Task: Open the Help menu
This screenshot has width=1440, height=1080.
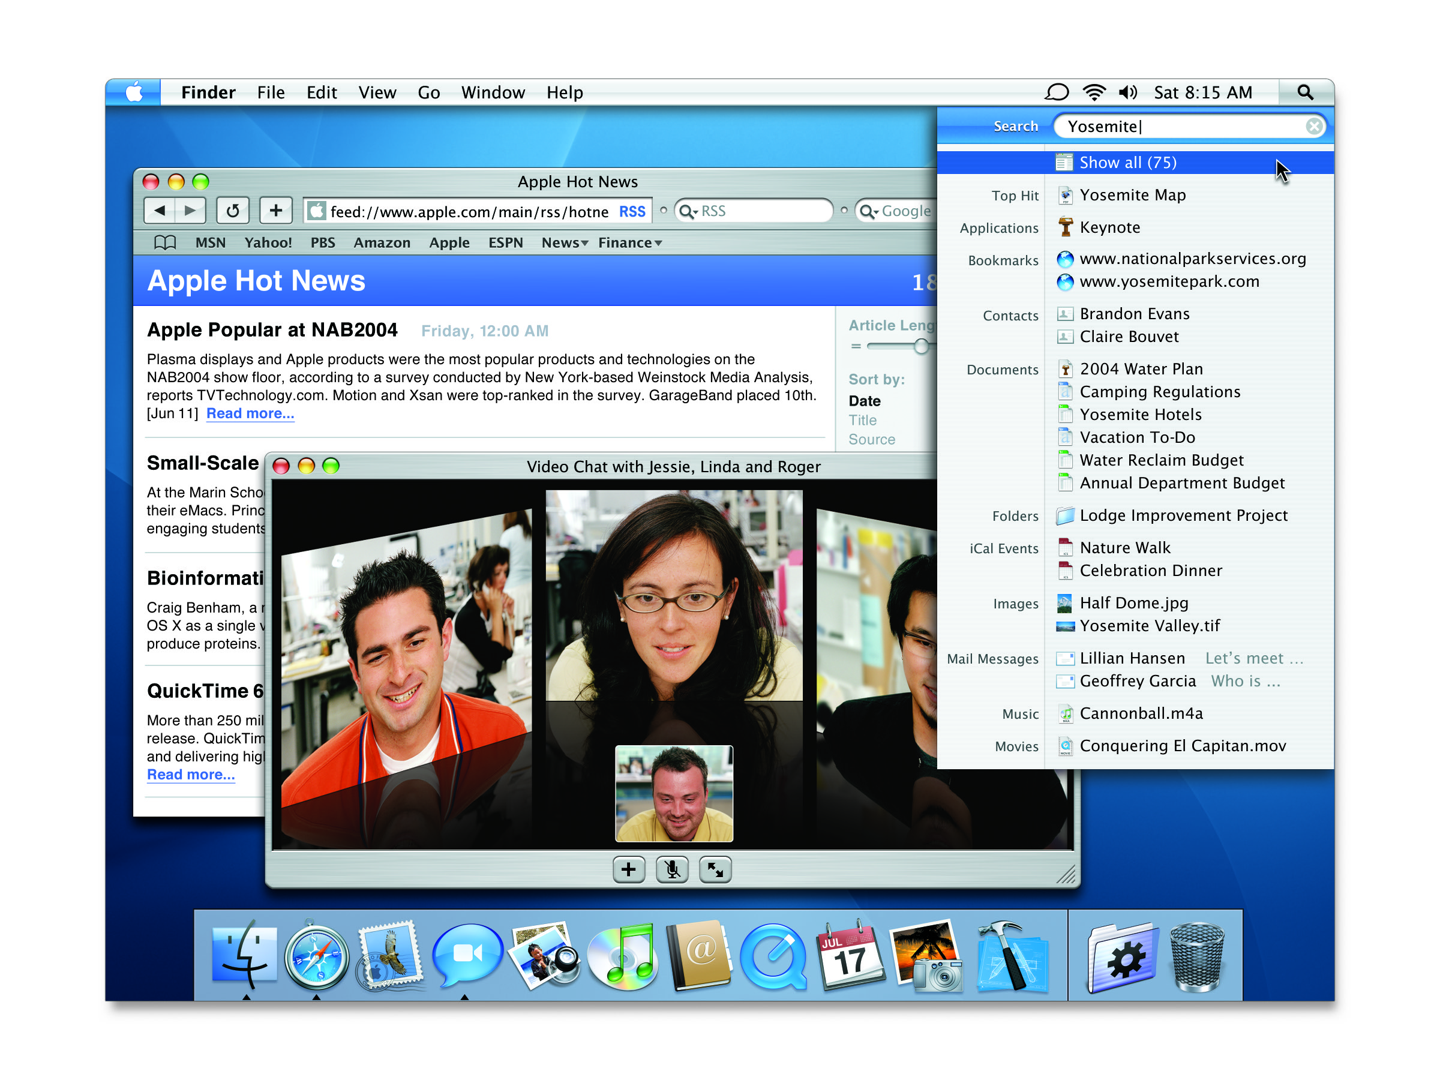Action: click(x=565, y=92)
